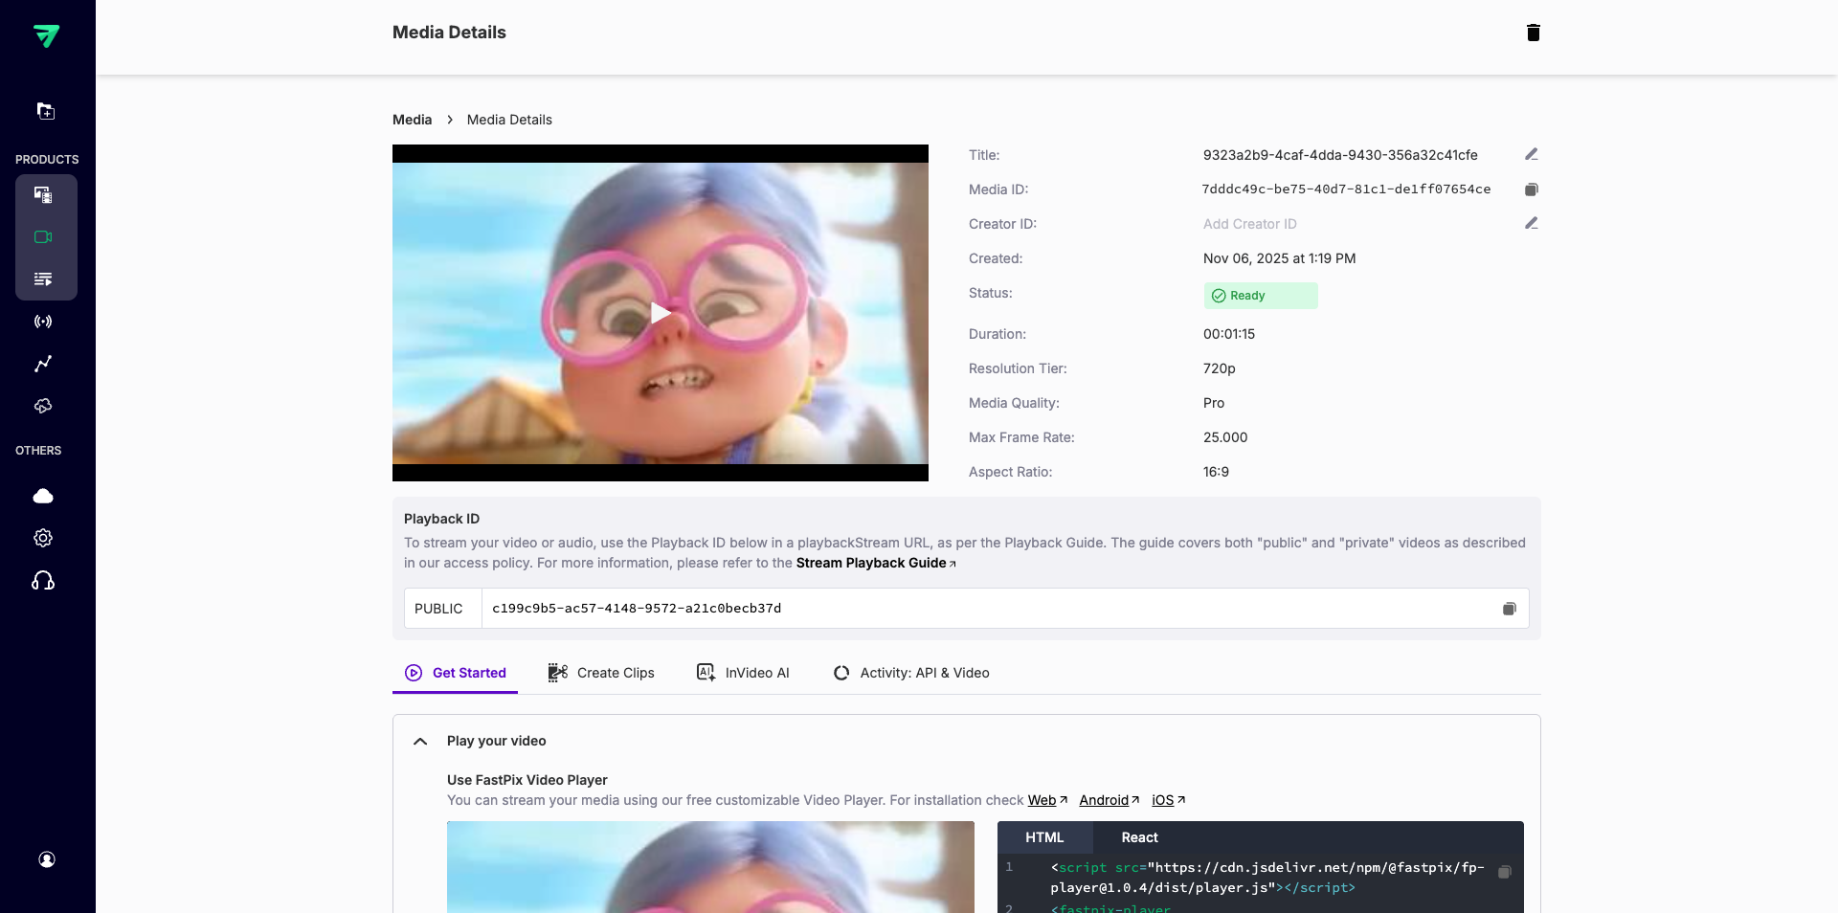The image size is (1838, 913).
Task: Add a Creator ID via the pencil icon
Action: pos(1532,223)
